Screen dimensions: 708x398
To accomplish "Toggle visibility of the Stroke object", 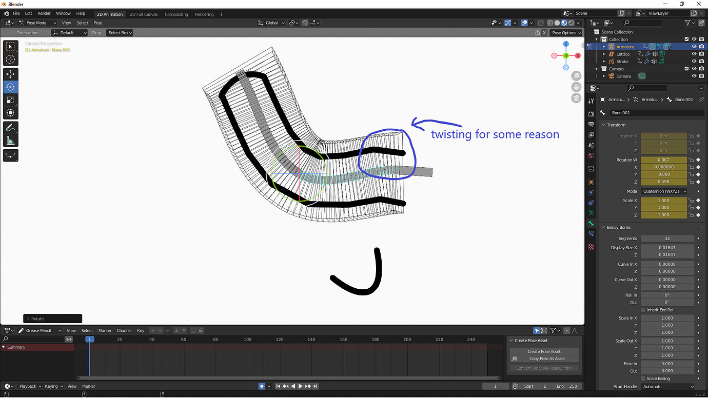I will pos(694,62).
